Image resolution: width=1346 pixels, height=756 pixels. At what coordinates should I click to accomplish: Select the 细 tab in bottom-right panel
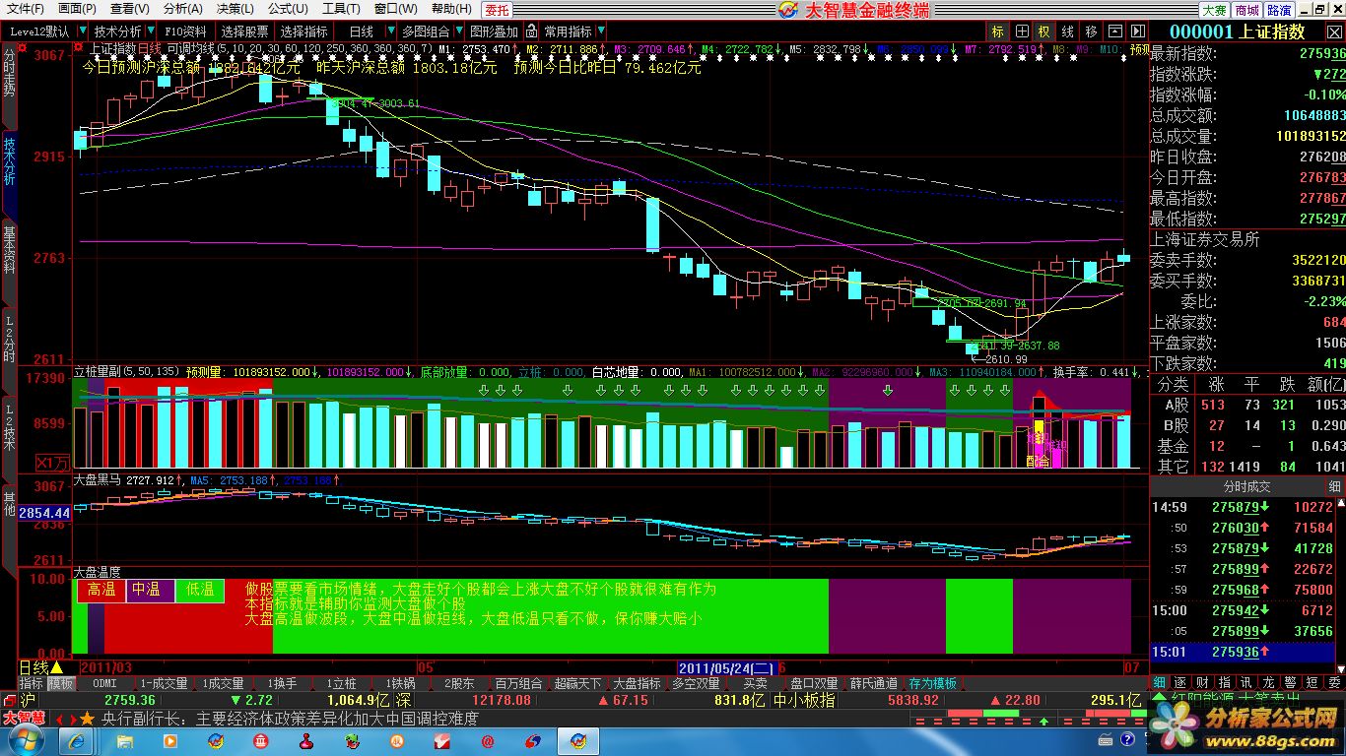click(x=1160, y=682)
